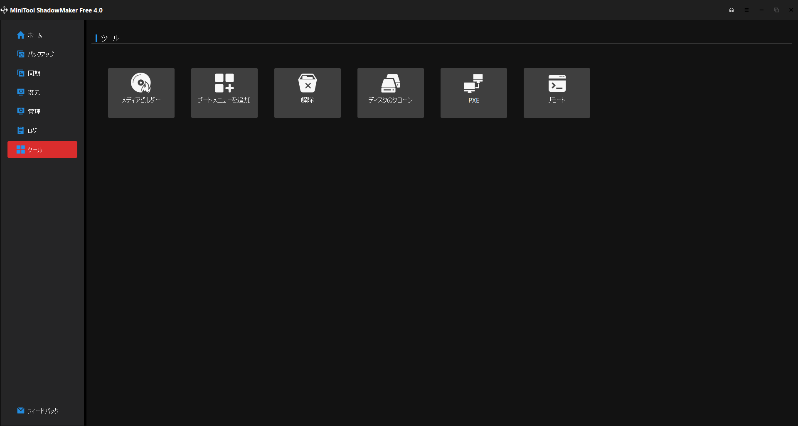Click the backup icon beside バックアップ
This screenshot has width=798, height=426.
pyautogui.click(x=21, y=54)
